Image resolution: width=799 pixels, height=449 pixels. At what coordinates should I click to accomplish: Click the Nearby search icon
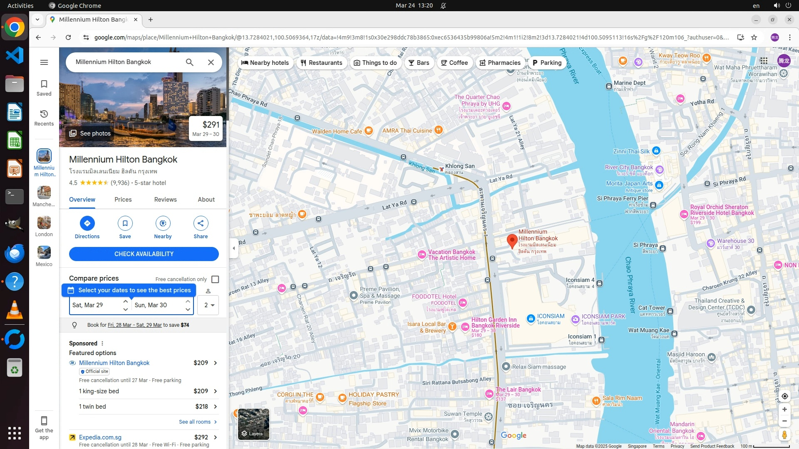pyautogui.click(x=163, y=223)
